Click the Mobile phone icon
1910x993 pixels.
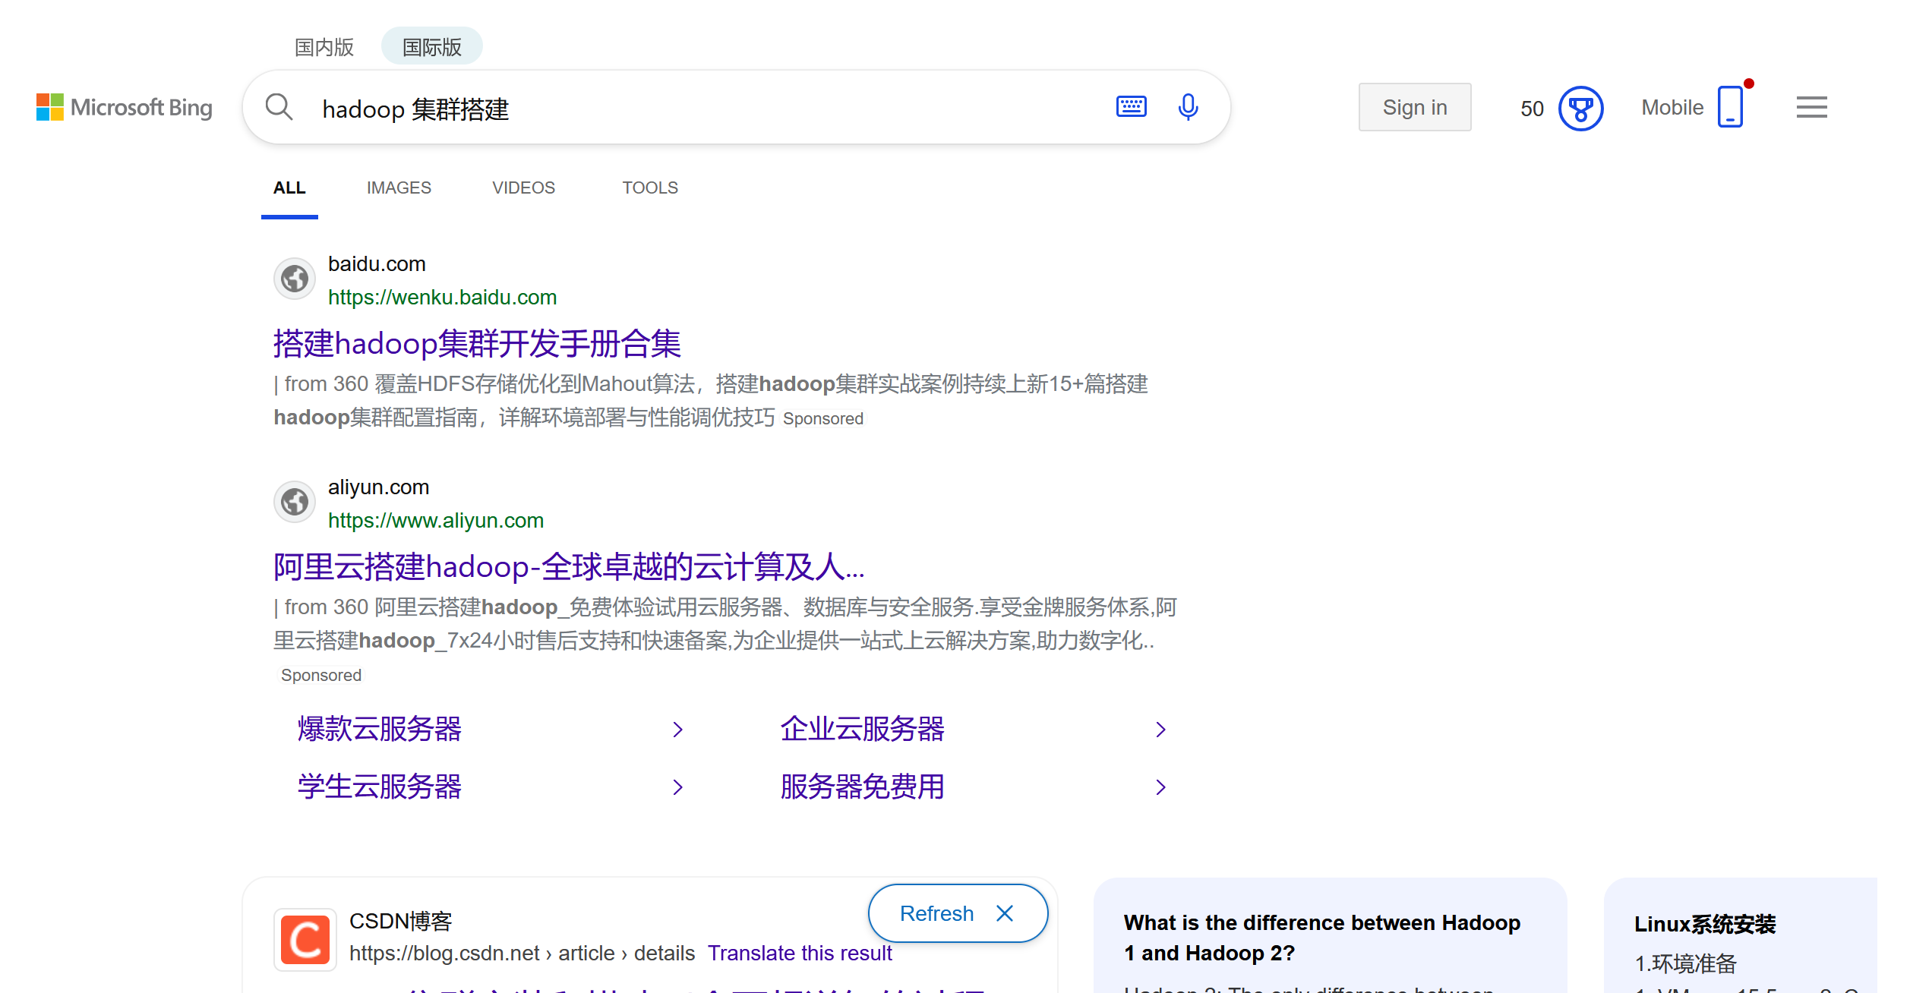pos(1730,107)
